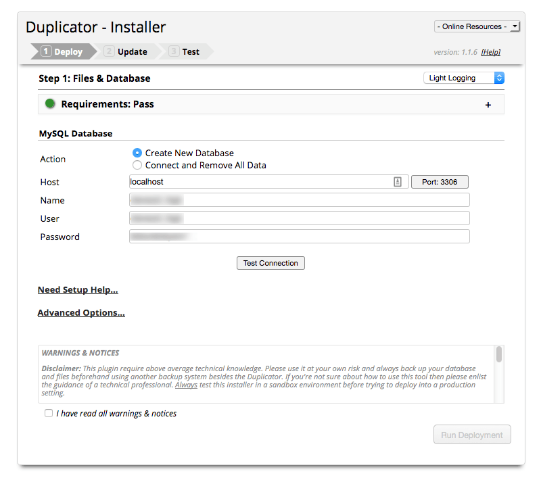Image resolution: width=541 pixels, height=480 pixels.
Task: Open the Online Resources dropdown
Action: click(477, 26)
